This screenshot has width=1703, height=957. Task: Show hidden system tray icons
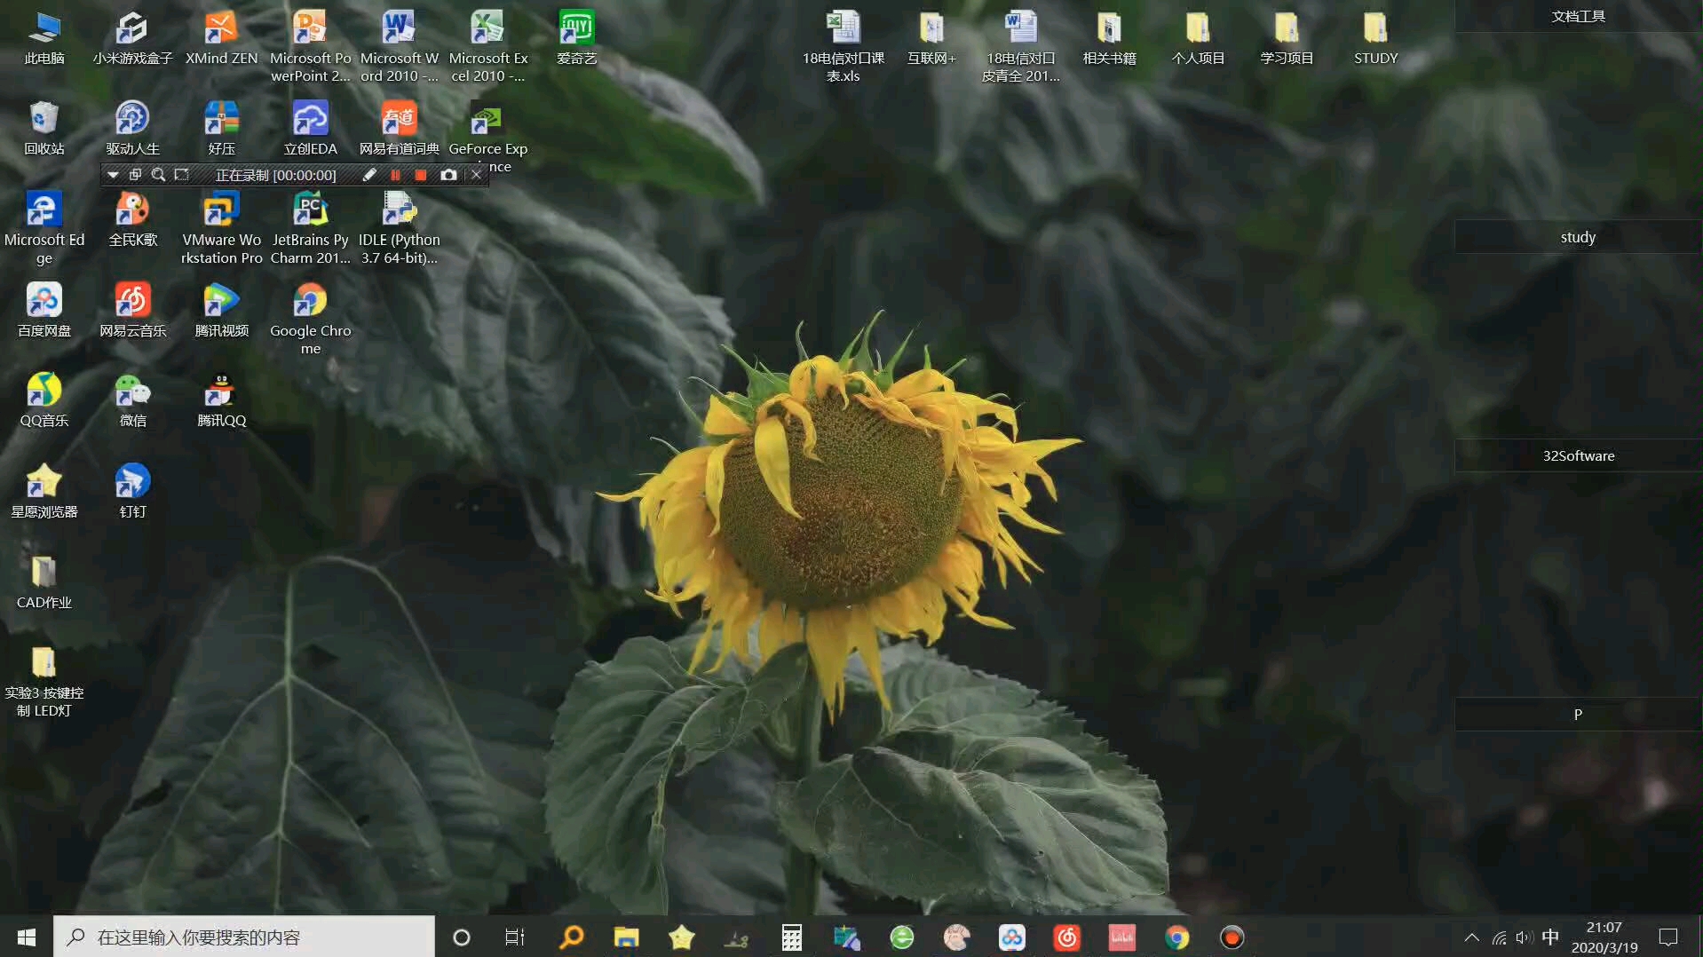coord(1471,937)
